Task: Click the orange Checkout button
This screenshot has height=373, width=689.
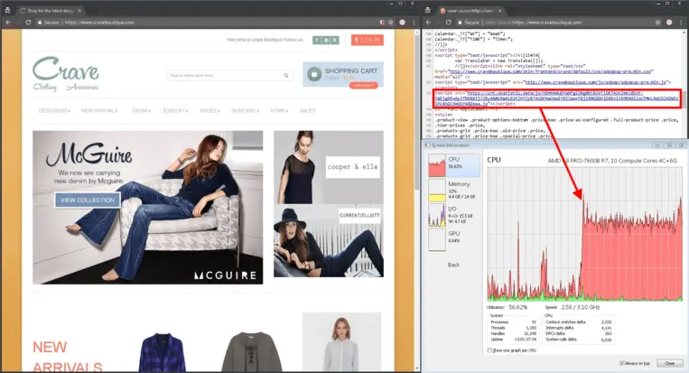Action: (363, 85)
